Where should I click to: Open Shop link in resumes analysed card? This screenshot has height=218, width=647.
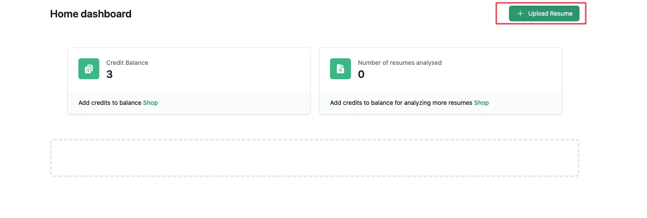point(481,103)
